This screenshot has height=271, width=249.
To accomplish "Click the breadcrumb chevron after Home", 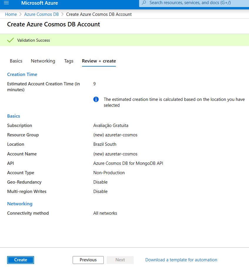I will pyautogui.click(x=21, y=14).
